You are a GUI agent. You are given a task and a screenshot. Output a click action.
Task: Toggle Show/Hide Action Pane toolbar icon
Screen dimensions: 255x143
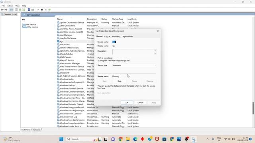tap(33, 10)
